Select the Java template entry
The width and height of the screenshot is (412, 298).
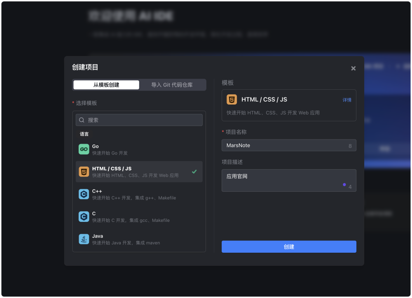pos(139,239)
